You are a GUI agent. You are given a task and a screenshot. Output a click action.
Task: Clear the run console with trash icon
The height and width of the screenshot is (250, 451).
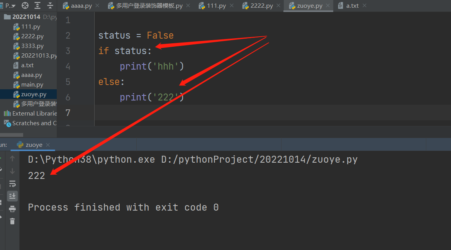(x=12, y=221)
